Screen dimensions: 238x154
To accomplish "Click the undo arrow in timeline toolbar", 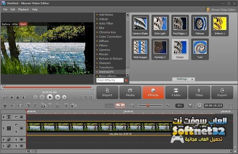I will [x=28, y=106].
